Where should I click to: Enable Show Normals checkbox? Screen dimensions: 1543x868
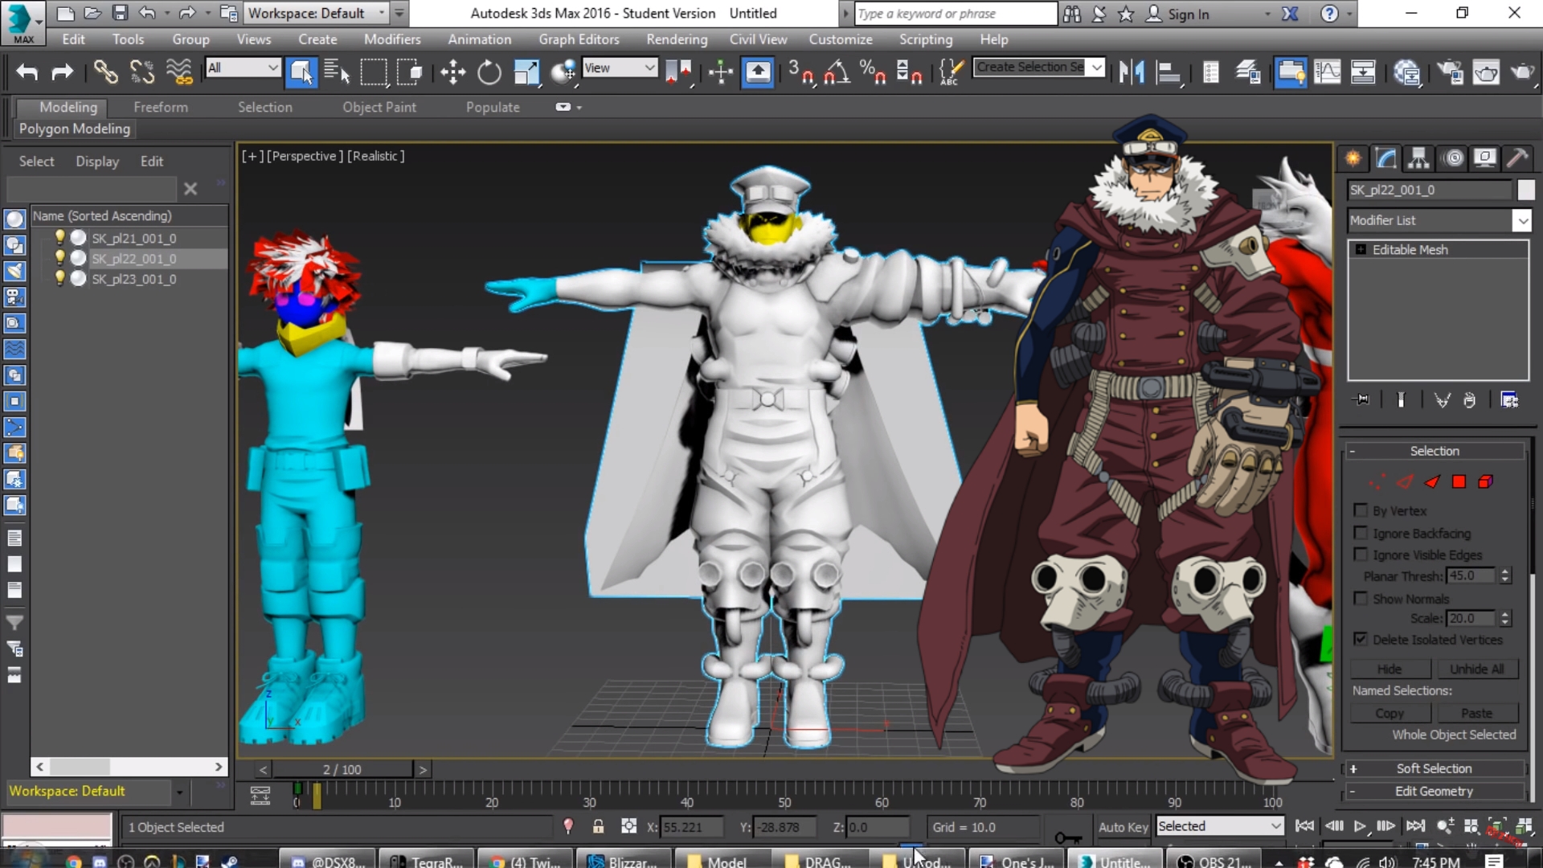pyautogui.click(x=1361, y=599)
